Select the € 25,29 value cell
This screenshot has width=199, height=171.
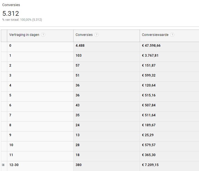(x=148, y=135)
